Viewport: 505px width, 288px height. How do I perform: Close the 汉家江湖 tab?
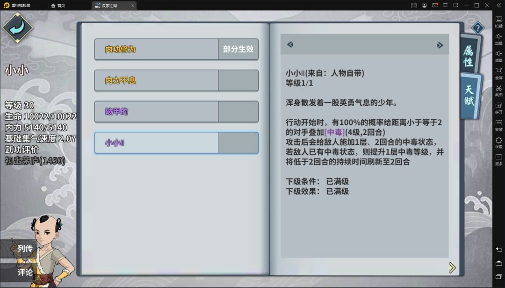(133, 6)
